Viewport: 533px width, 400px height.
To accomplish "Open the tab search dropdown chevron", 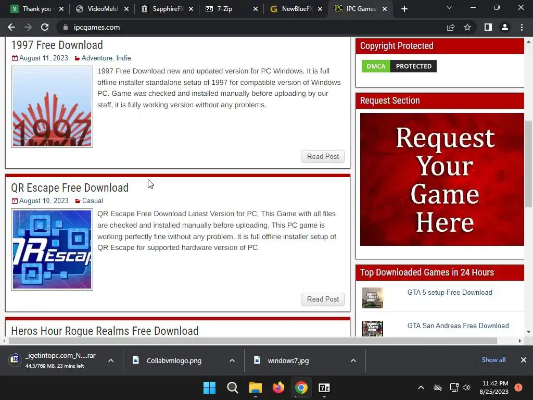I will point(449,7).
